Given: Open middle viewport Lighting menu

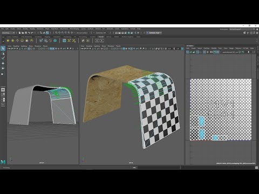Looking at the screenshot, I should (97, 46).
